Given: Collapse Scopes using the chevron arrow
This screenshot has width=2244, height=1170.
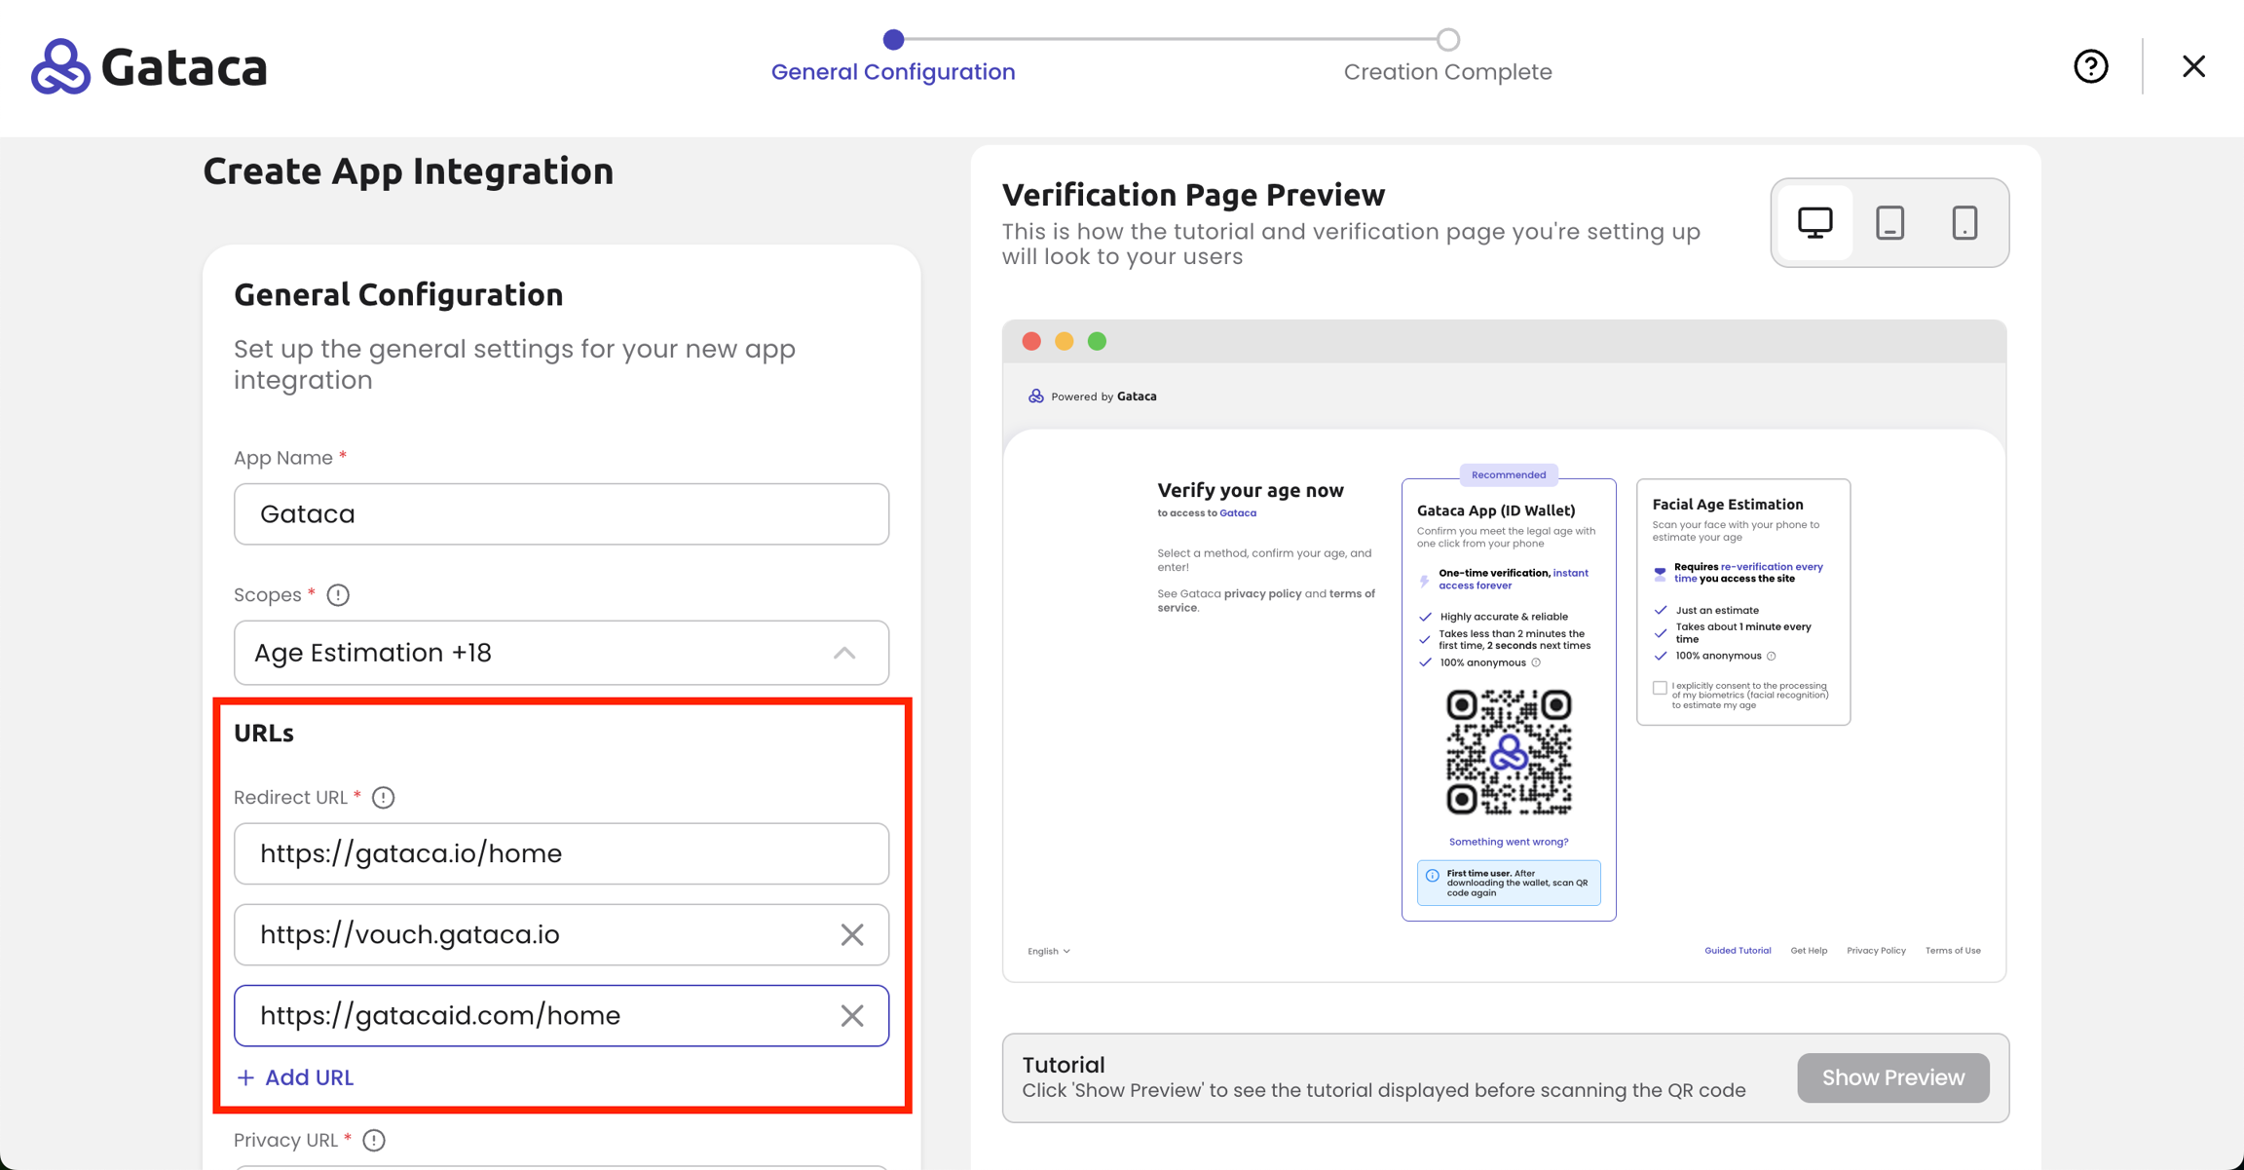Looking at the screenshot, I should (844, 653).
